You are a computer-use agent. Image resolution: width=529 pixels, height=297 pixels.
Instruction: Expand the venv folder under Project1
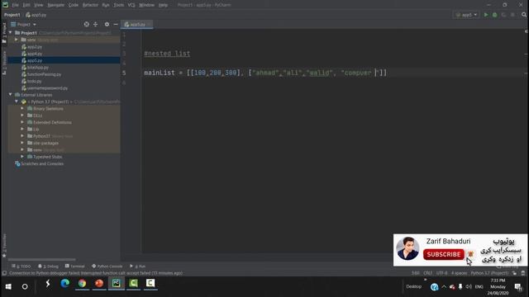tap(17, 40)
